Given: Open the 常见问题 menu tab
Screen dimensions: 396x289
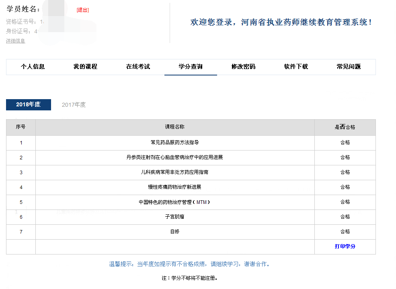Looking at the screenshot, I should click(x=349, y=67).
